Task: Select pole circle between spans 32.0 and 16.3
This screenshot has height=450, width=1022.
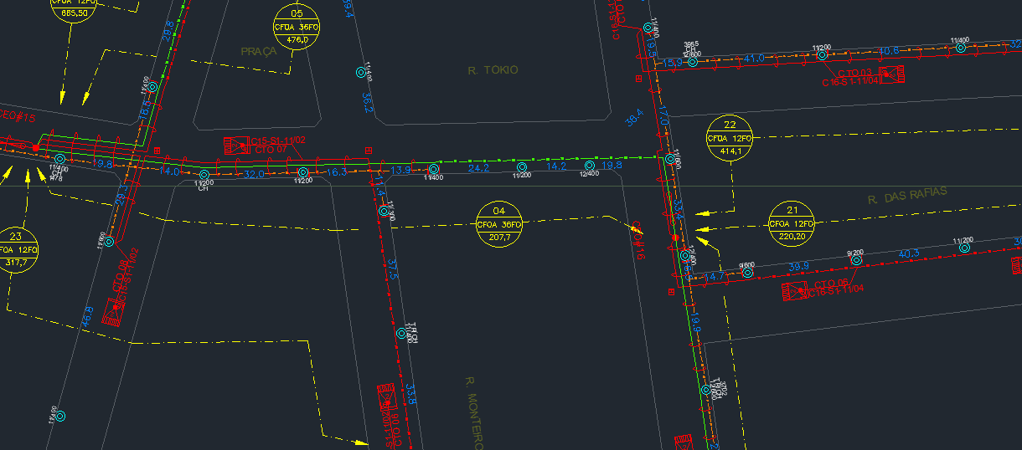Action: [303, 172]
